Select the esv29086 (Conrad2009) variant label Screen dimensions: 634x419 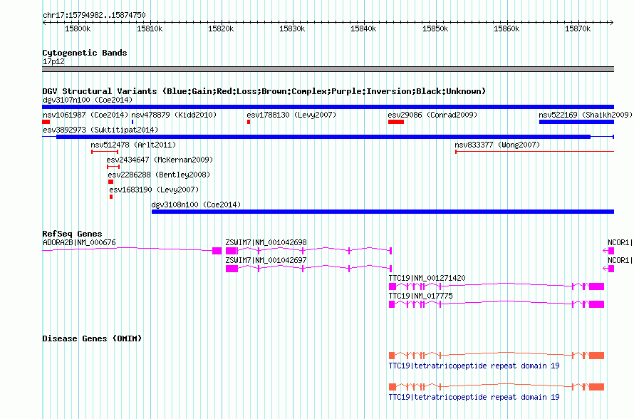(432, 115)
